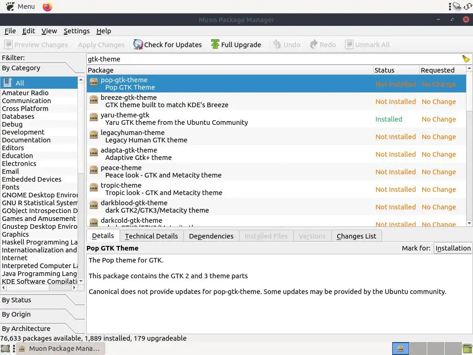Collapse the By Category filter section
The image size is (473, 355).
[x=42, y=68]
